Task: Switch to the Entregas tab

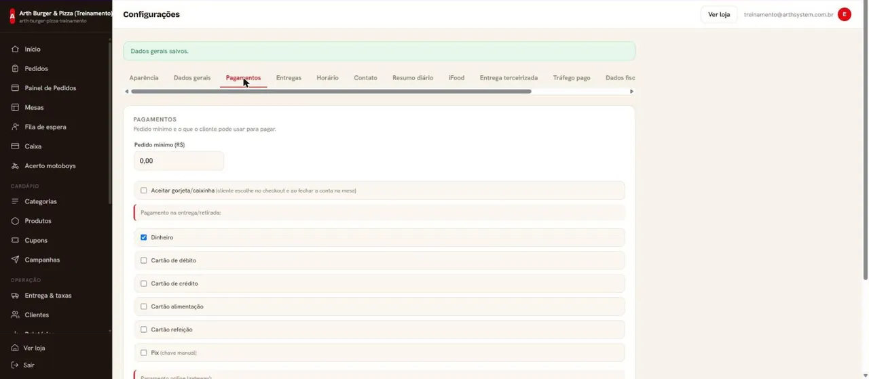Action: click(x=289, y=78)
